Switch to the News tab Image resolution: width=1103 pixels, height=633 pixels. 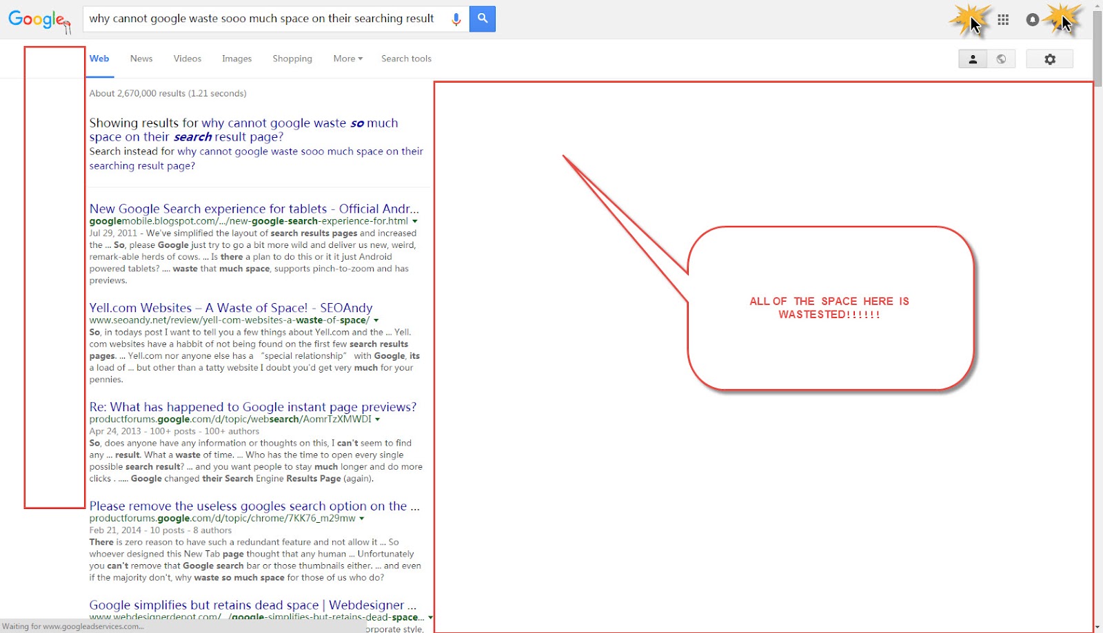coord(141,59)
